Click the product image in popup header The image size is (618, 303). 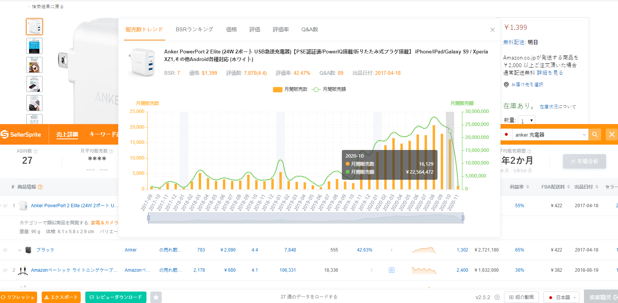click(142, 62)
